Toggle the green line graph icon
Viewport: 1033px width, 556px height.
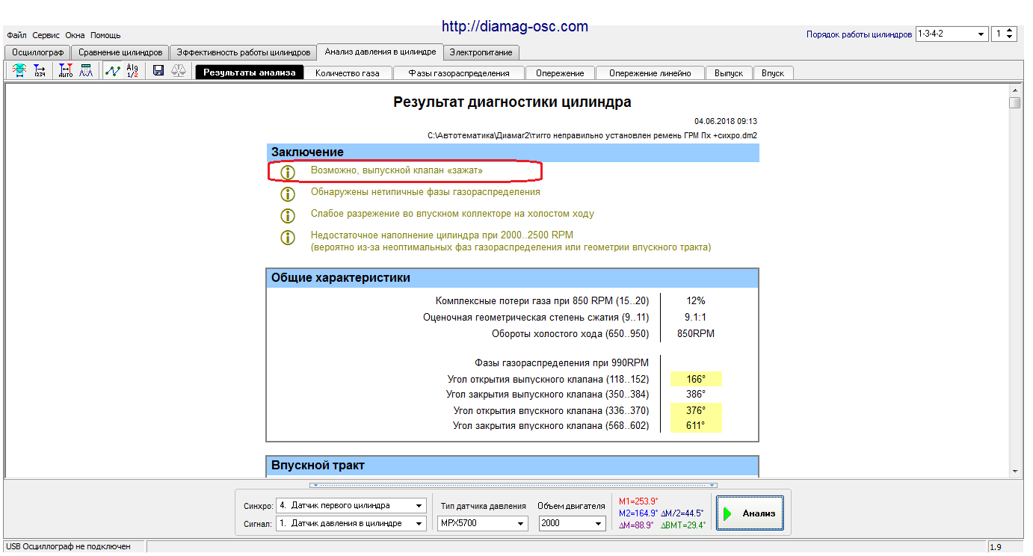click(x=112, y=71)
